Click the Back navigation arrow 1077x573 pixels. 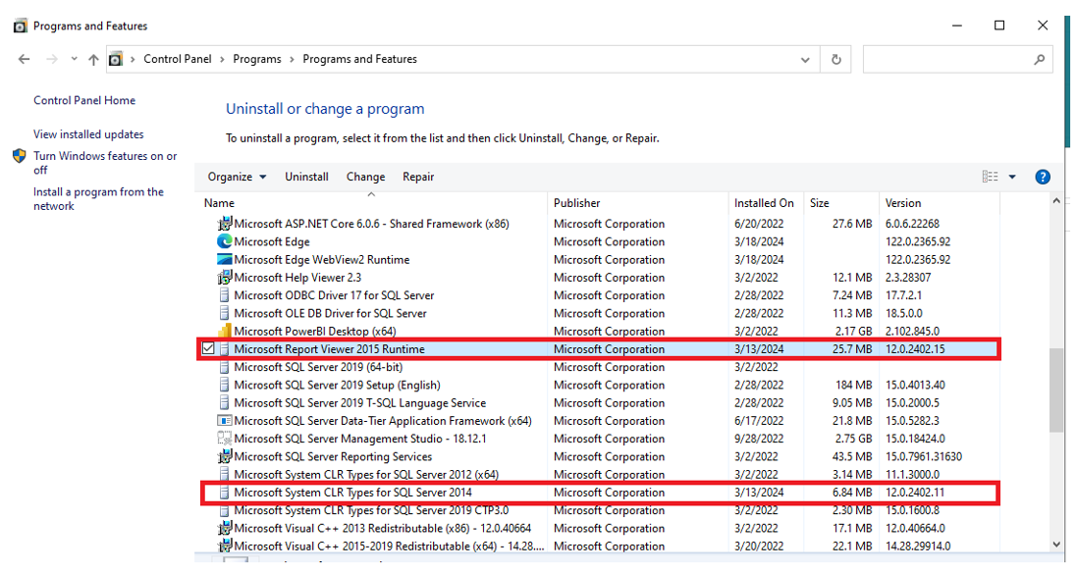pos(24,59)
